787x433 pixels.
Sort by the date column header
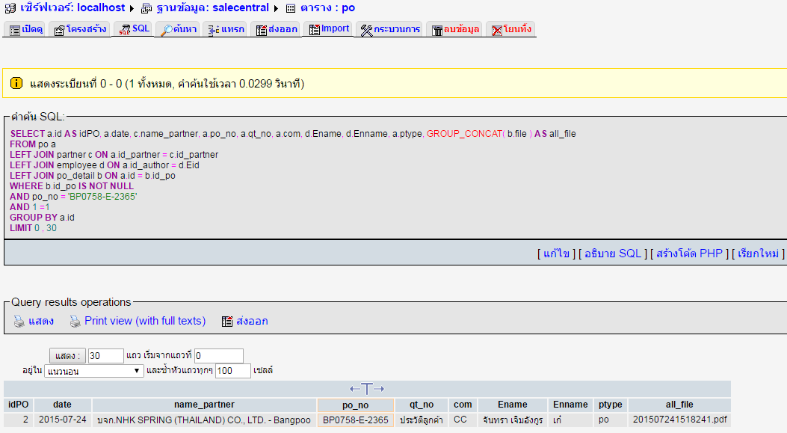pyautogui.click(x=62, y=405)
